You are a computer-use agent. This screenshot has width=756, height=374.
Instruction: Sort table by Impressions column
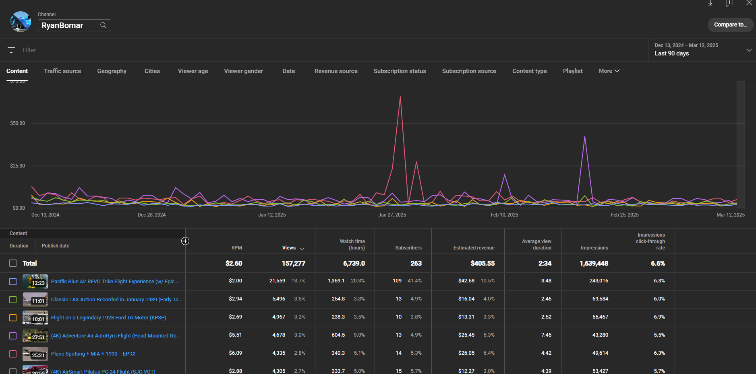click(x=594, y=248)
